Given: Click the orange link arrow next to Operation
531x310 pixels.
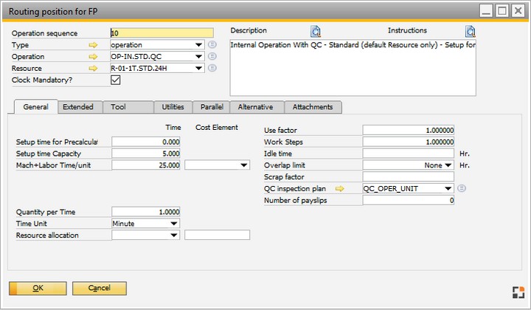Looking at the screenshot, I should pos(93,57).
